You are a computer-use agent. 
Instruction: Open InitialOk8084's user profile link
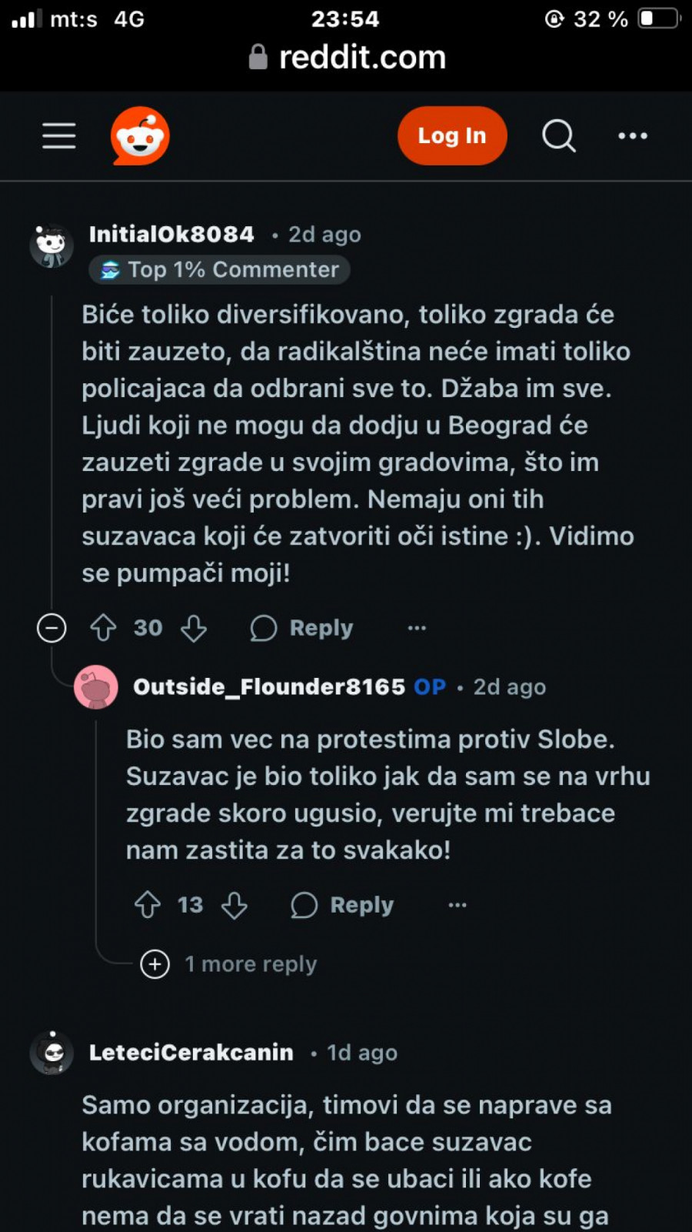[x=171, y=234]
